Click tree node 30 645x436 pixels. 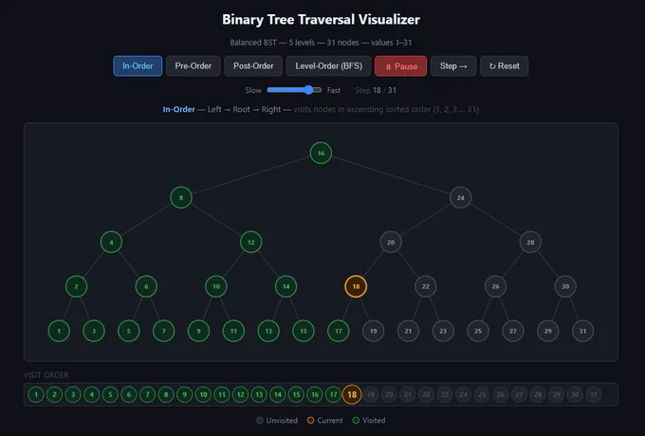[565, 286]
